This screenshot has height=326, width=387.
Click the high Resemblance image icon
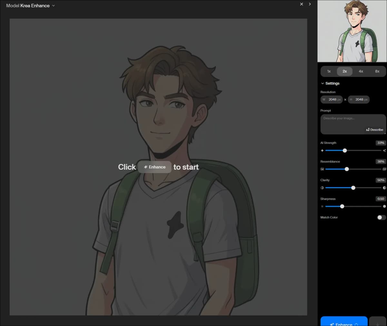coord(384,169)
